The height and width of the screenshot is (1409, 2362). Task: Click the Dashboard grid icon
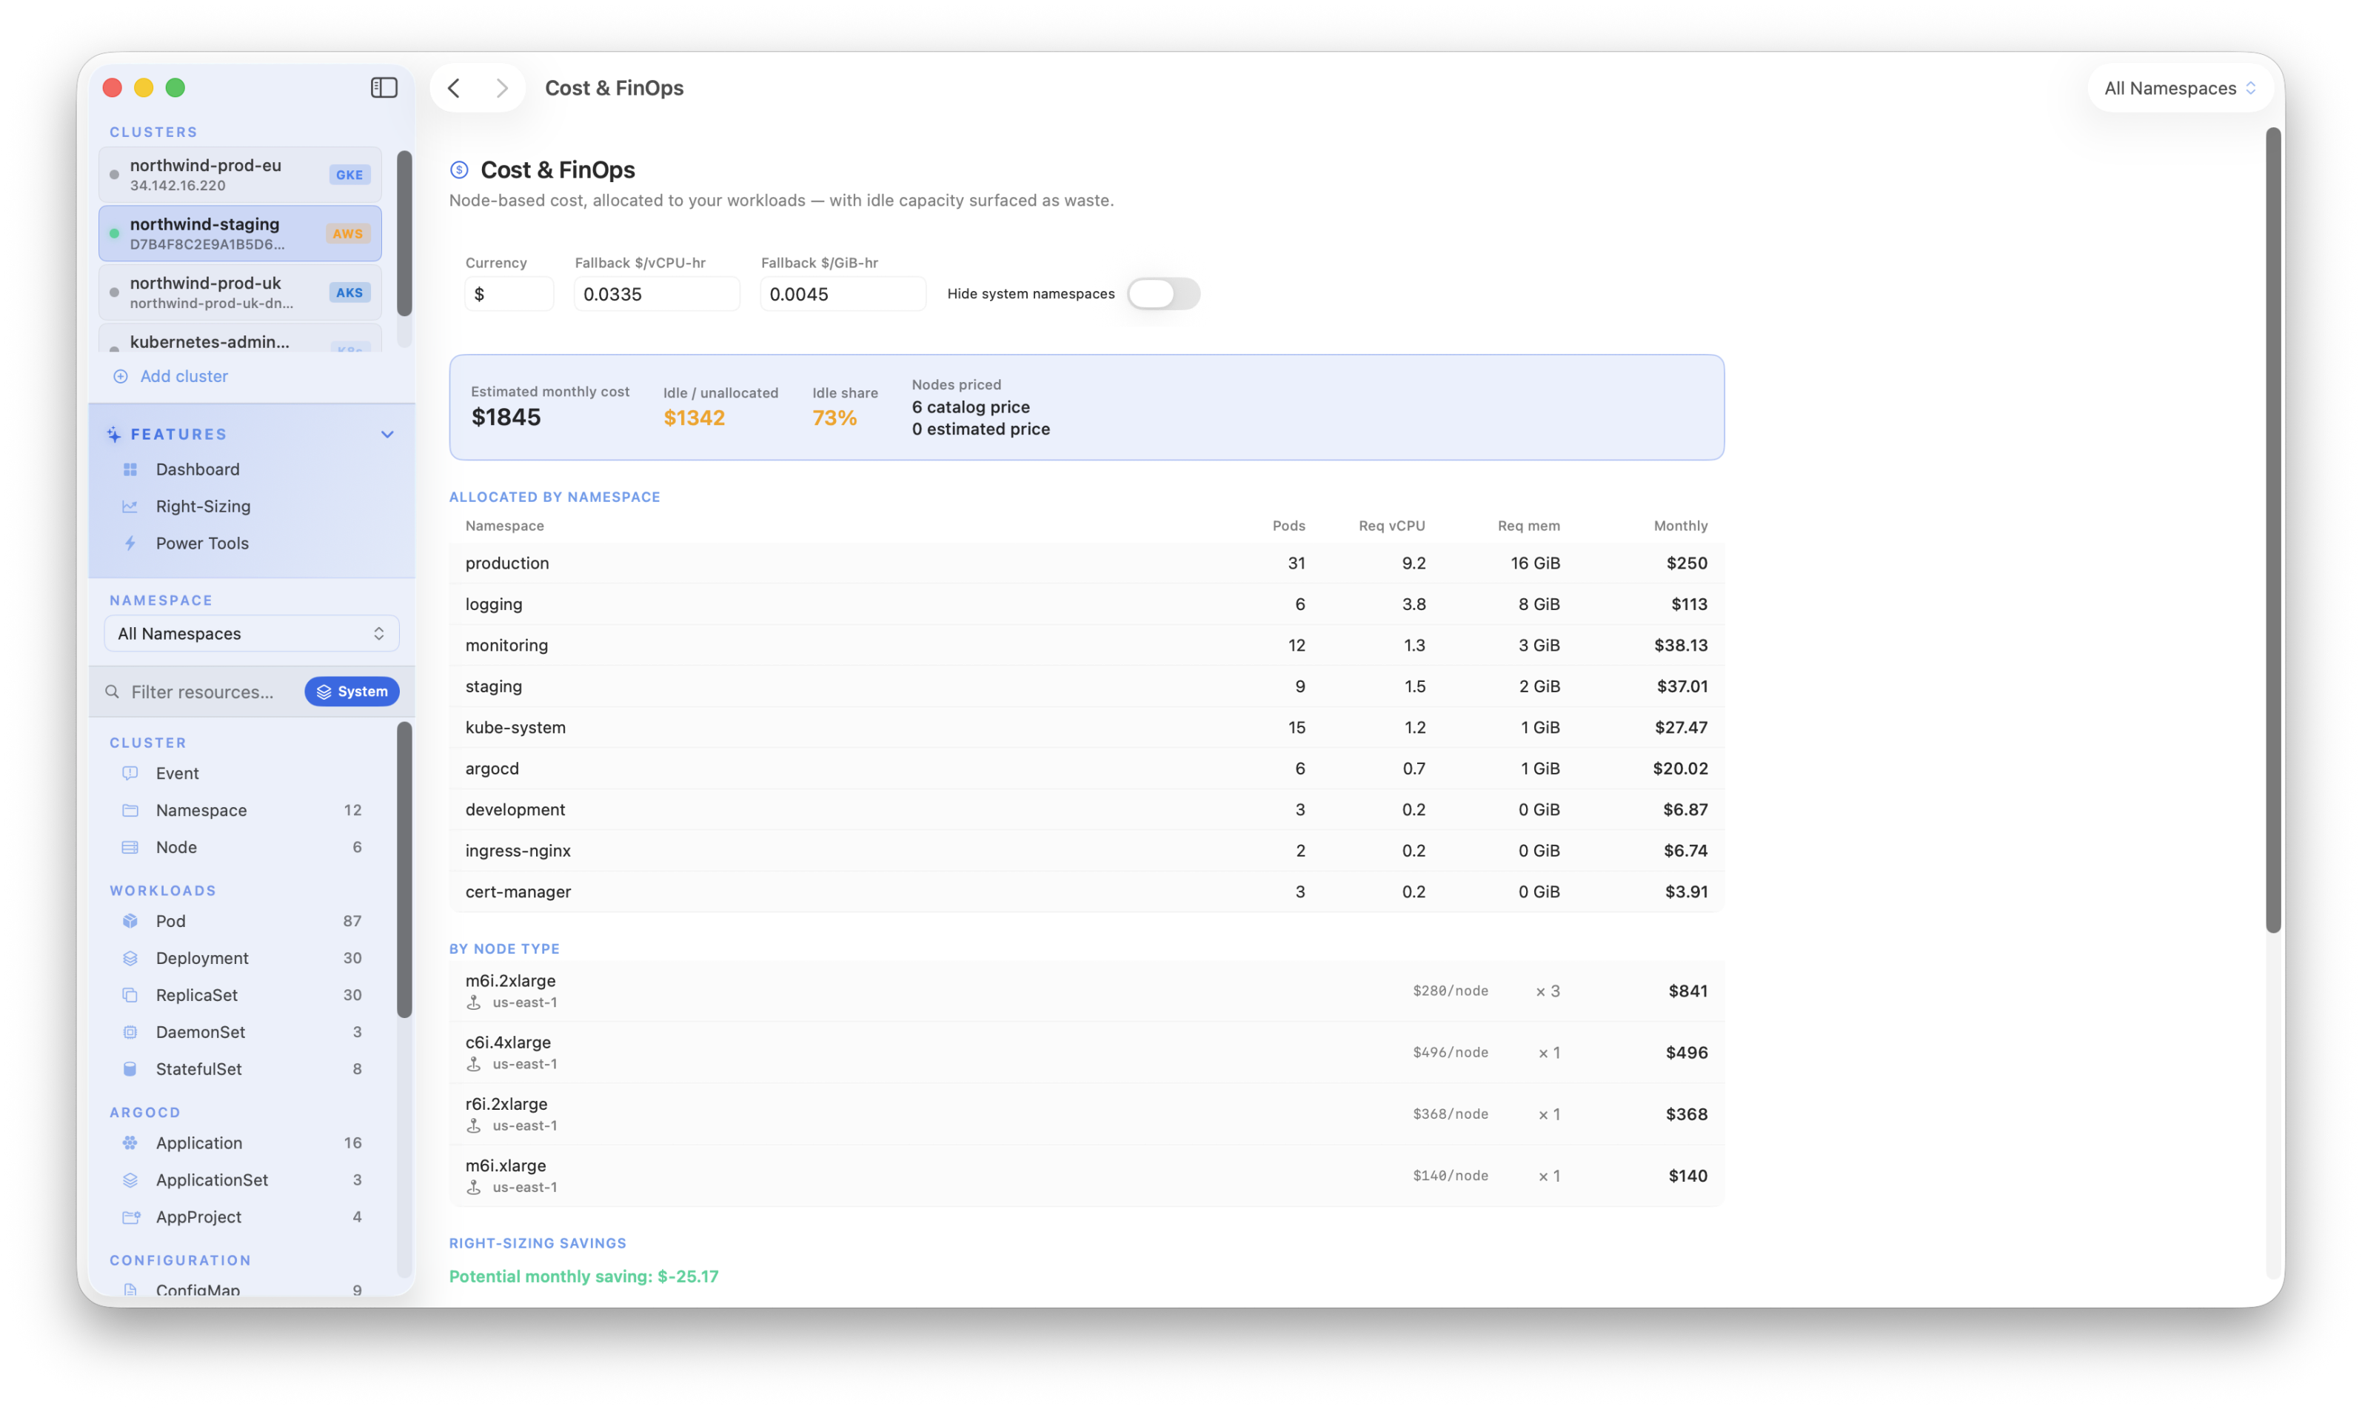click(130, 469)
